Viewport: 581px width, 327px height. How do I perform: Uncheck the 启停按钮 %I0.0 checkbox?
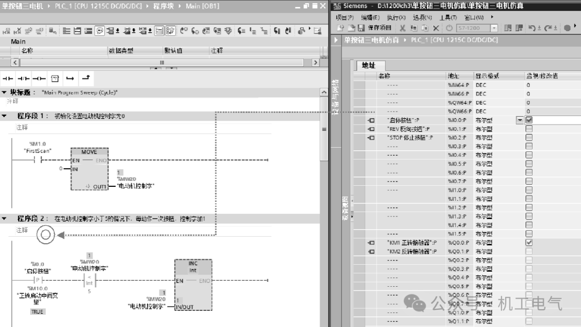point(529,120)
